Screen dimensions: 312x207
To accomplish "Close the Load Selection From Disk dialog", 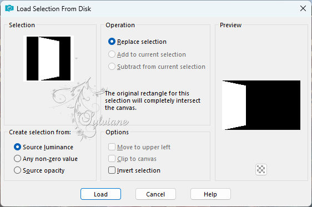I will click(x=303, y=8).
